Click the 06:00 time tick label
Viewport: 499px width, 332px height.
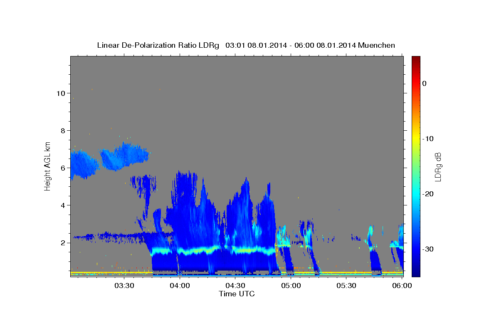click(x=402, y=286)
